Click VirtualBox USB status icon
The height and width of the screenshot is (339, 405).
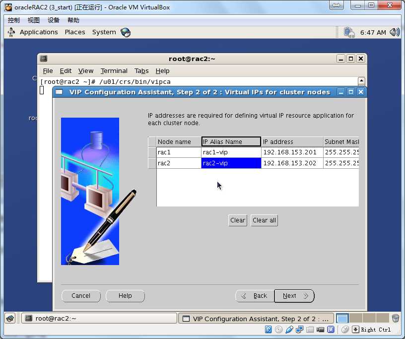pos(289,330)
